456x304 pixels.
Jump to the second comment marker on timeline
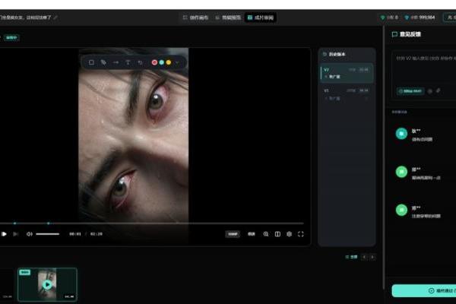pyautogui.click(x=49, y=223)
